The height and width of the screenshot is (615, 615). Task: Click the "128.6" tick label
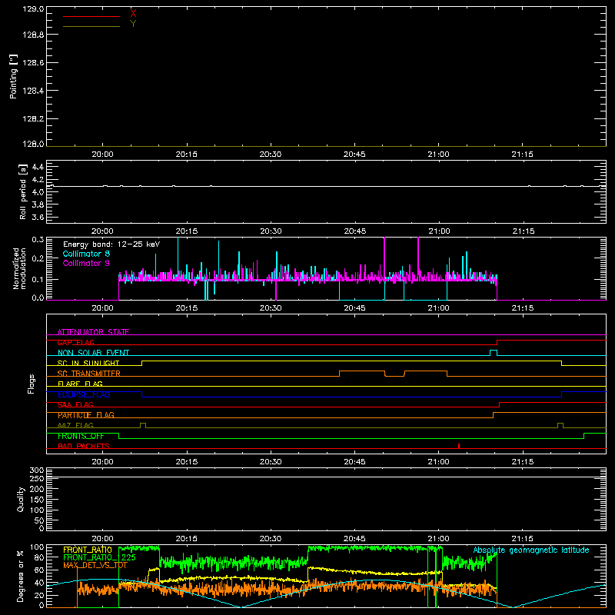click(33, 63)
